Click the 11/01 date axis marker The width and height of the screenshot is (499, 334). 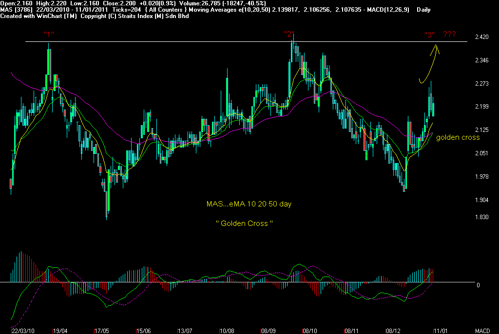[x=441, y=331]
